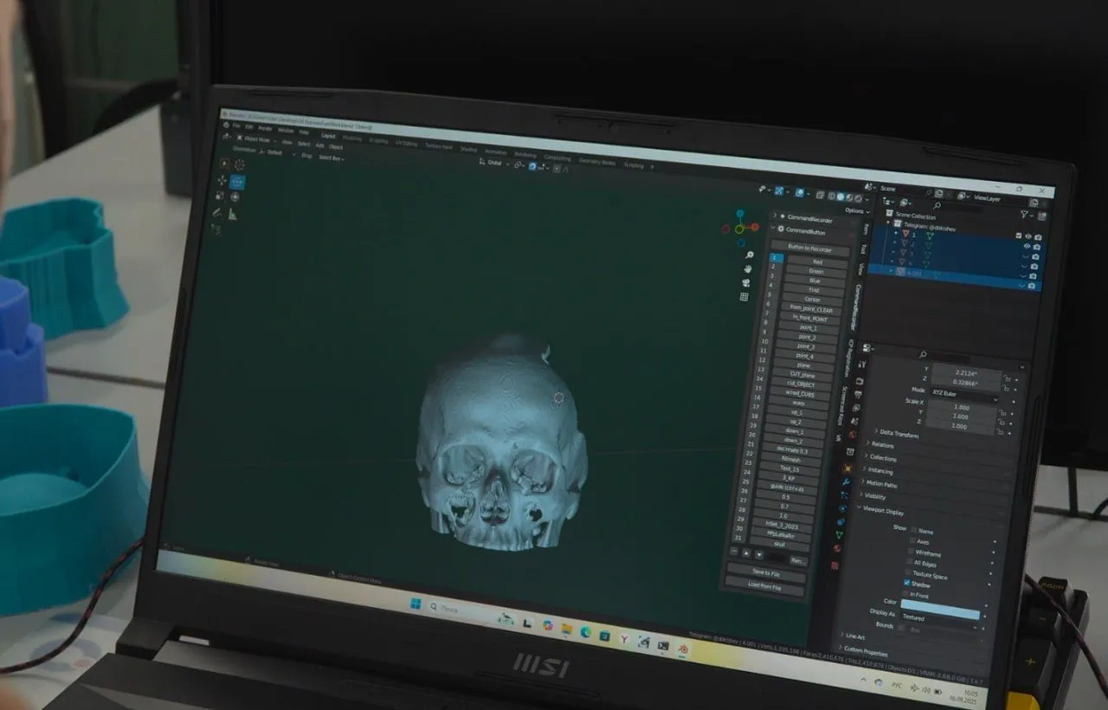Open the Particles properties tab icon
1108x710 pixels.
[843, 496]
